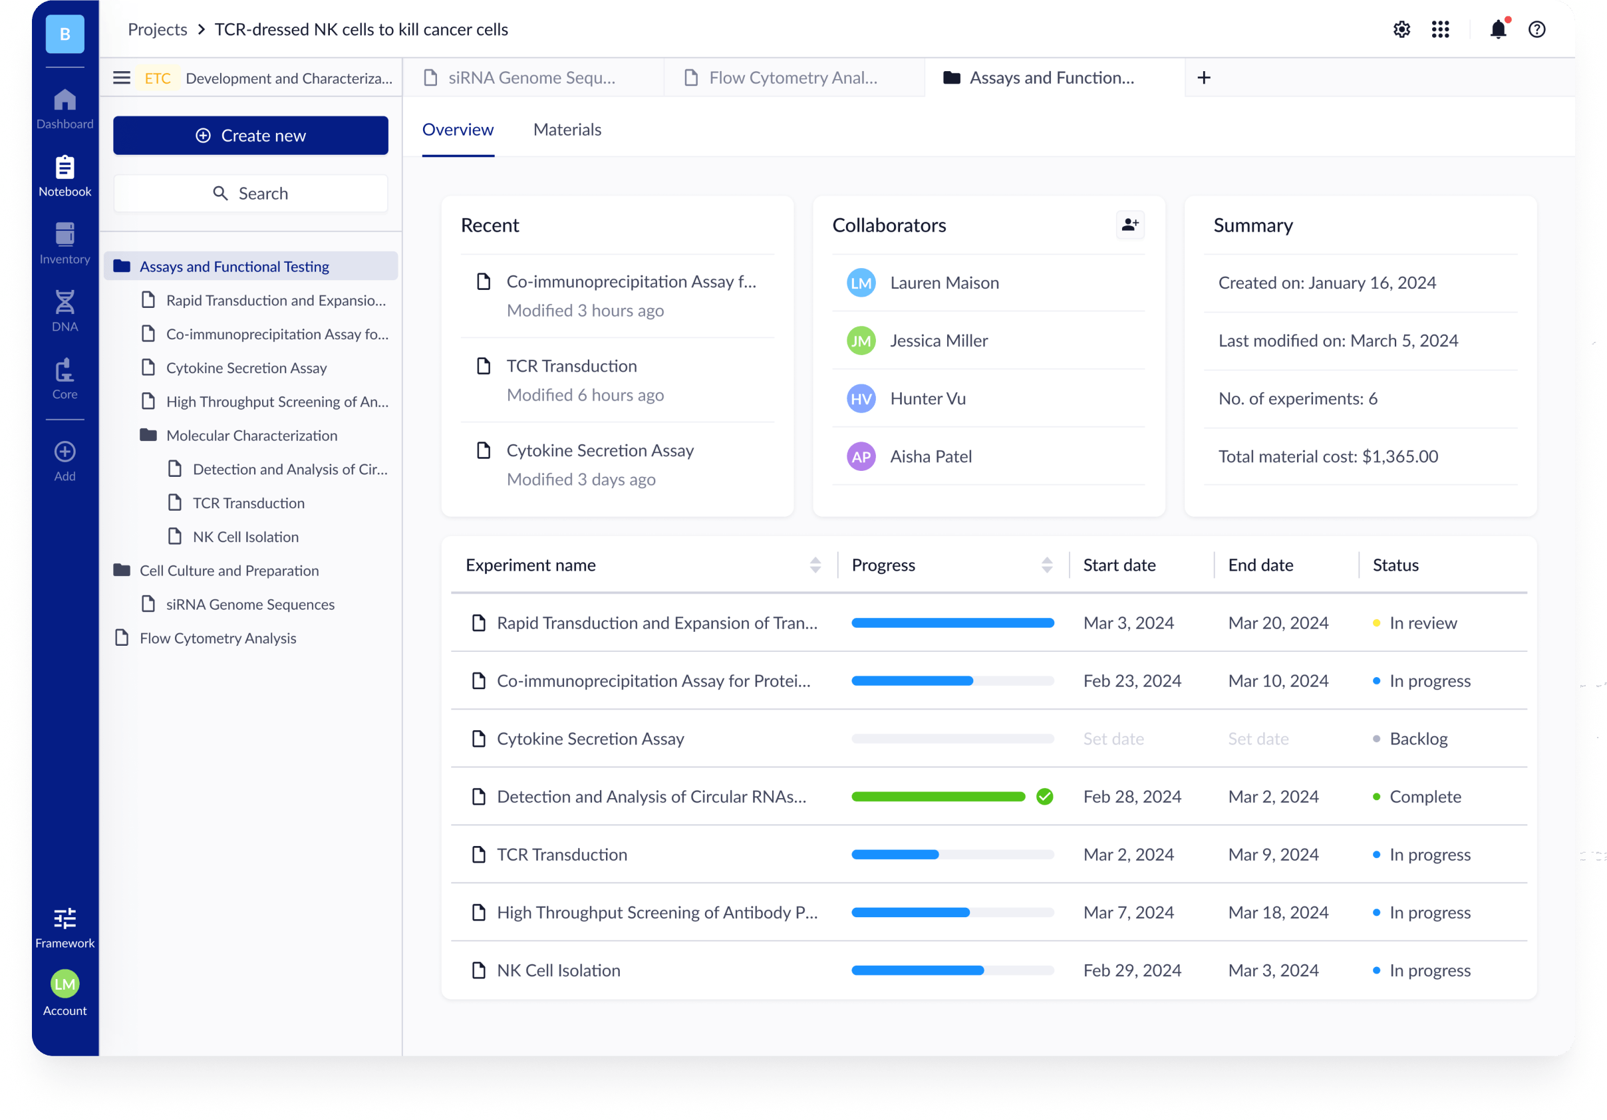Open the apps grid menu

tap(1440, 29)
